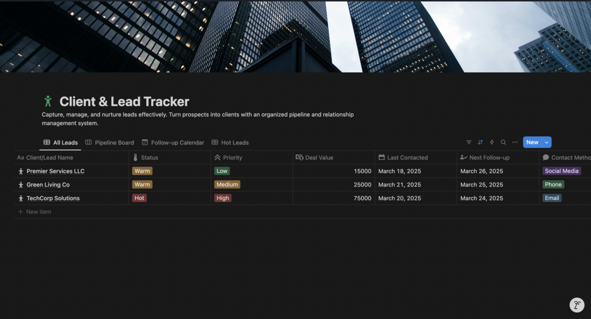Click the help icon in bottom corner
The image size is (591, 319).
[x=577, y=305]
